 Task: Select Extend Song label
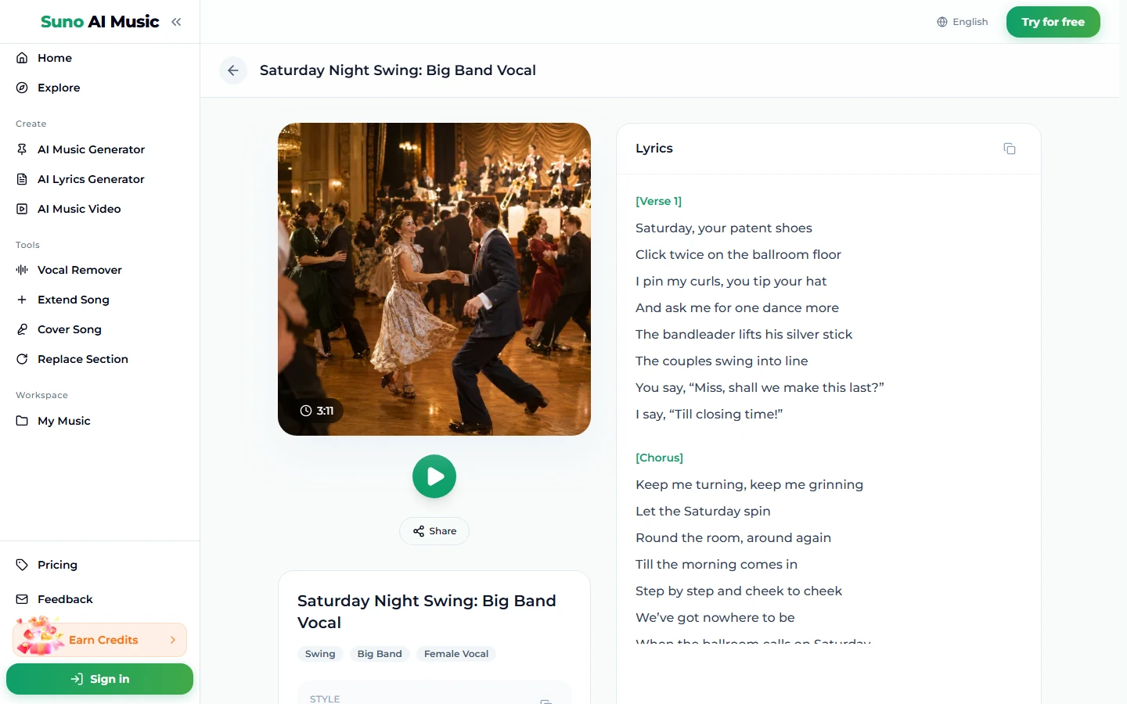(74, 300)
